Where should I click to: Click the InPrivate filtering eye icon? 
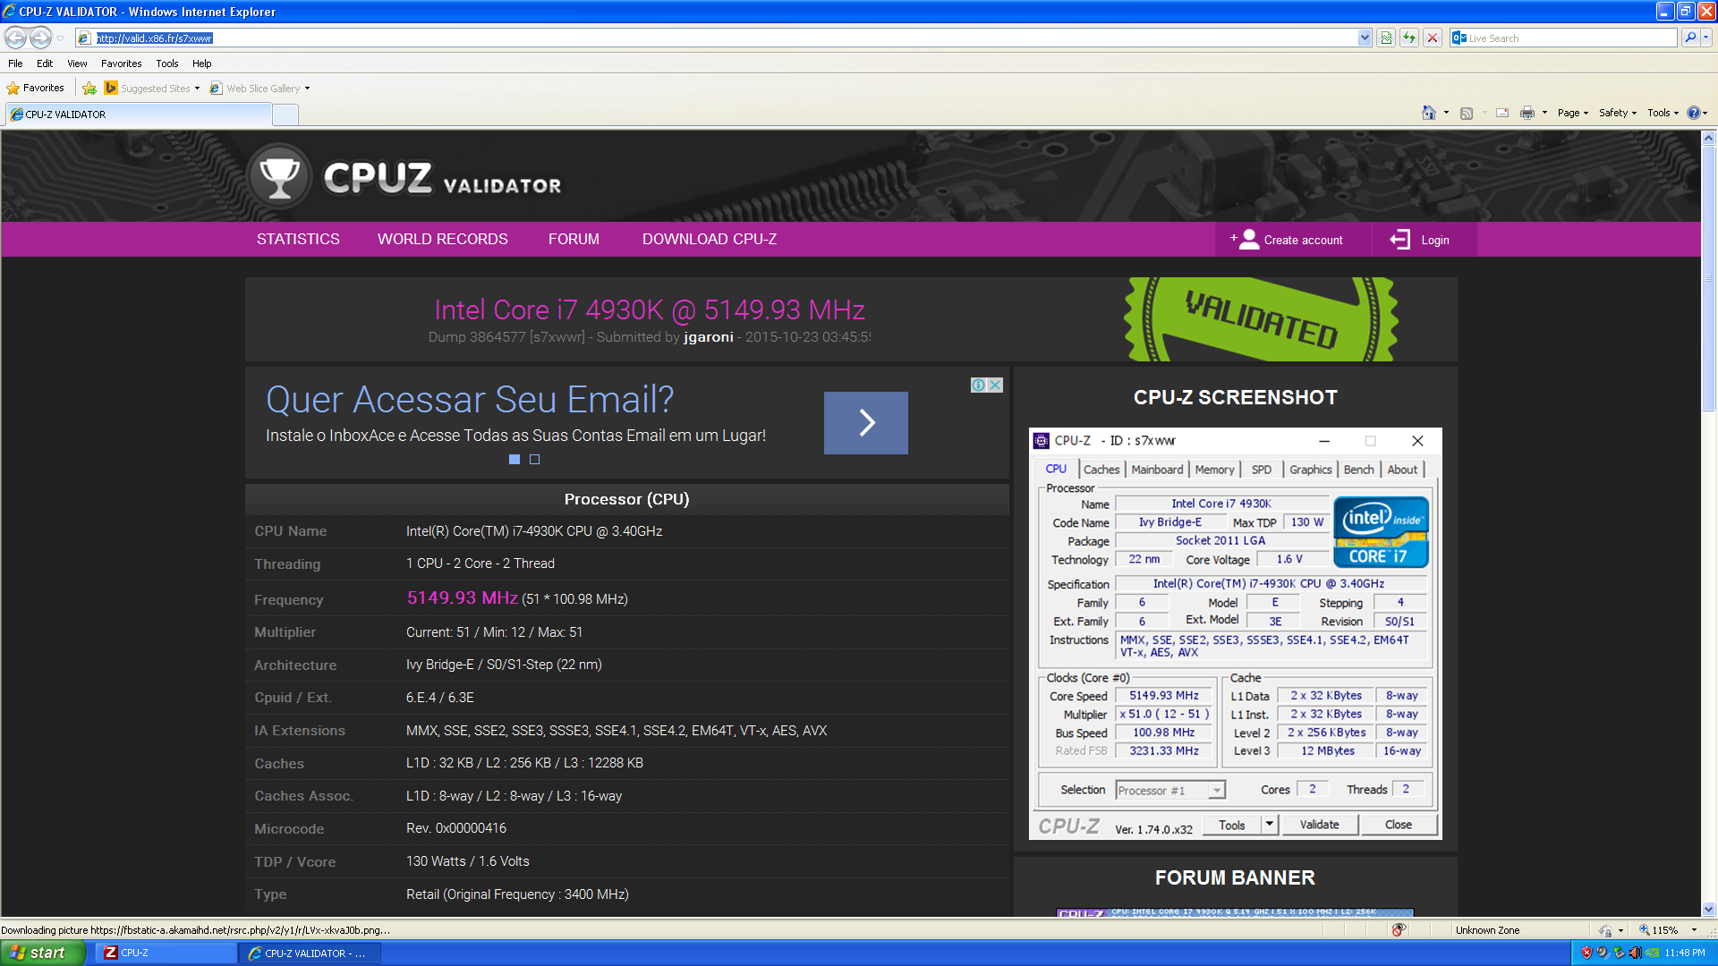click(x=1399, y=930)
